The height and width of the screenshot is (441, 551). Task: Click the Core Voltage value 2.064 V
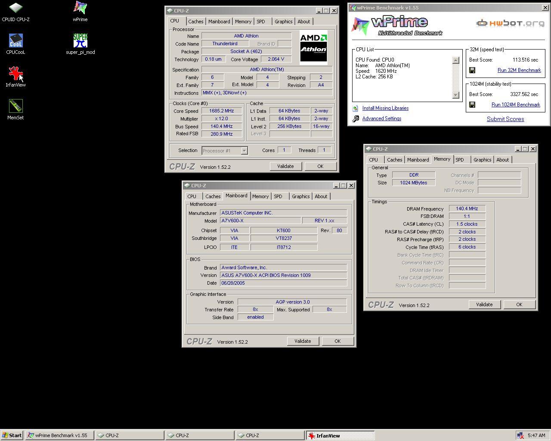coord(276,59)
